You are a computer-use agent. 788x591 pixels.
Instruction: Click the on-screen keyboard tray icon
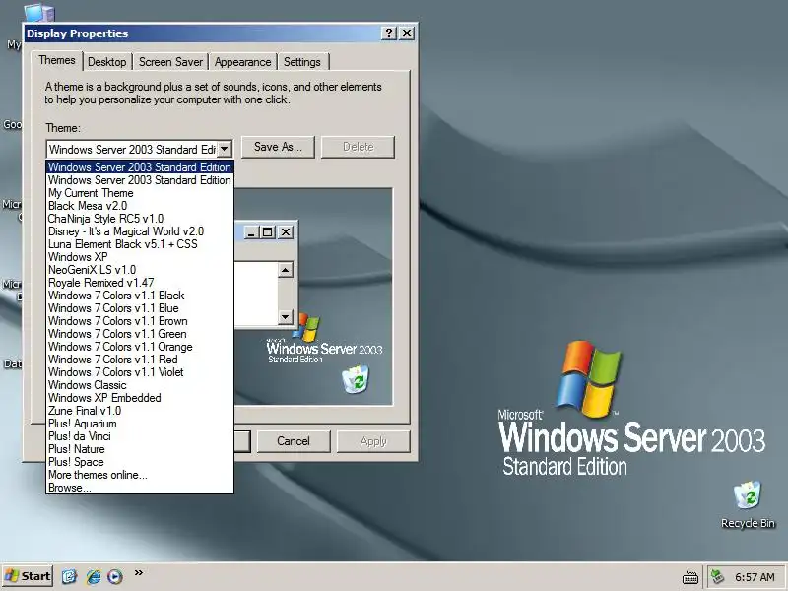tap(690, 577)
